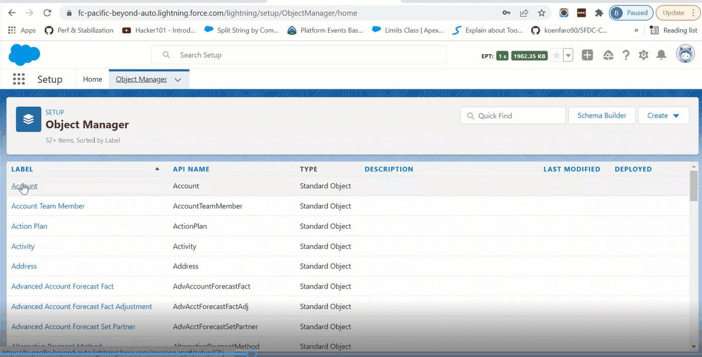Open the Action Plan object
Image resolution: width=702 pixels, height=357 pixels.
[x=29, y=226]
